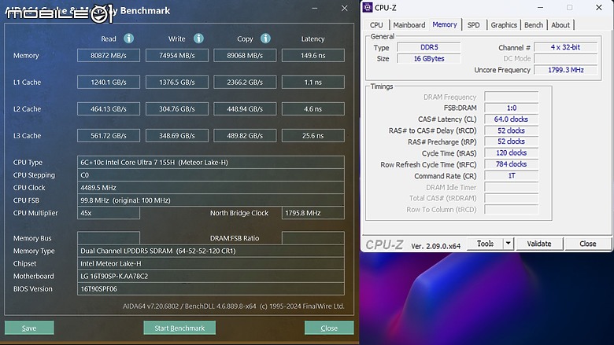Close the CPU-Z window with the X
Viewport: 614px width, 345px height.
[599, 7]
